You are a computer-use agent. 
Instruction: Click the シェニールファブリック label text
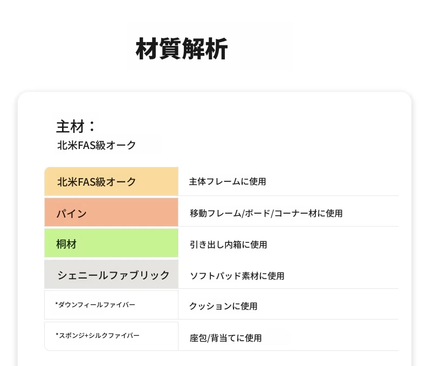114,275
